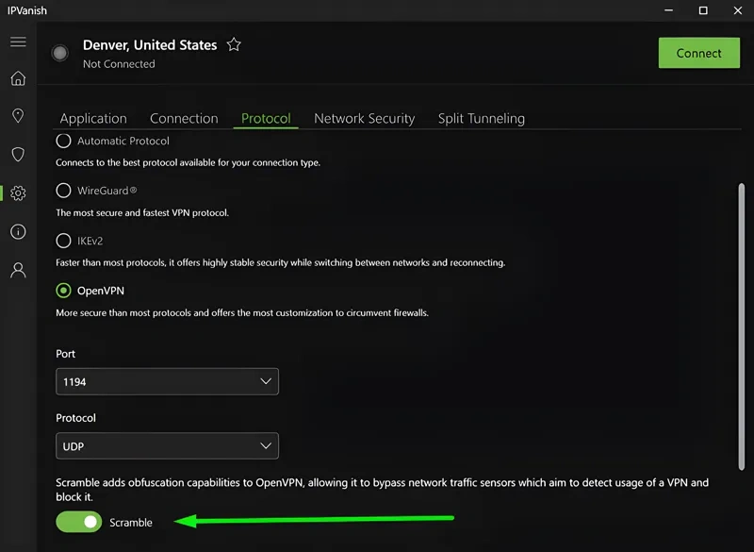
Task: Click the vertical scrollbar of settings
Action: 742,326
